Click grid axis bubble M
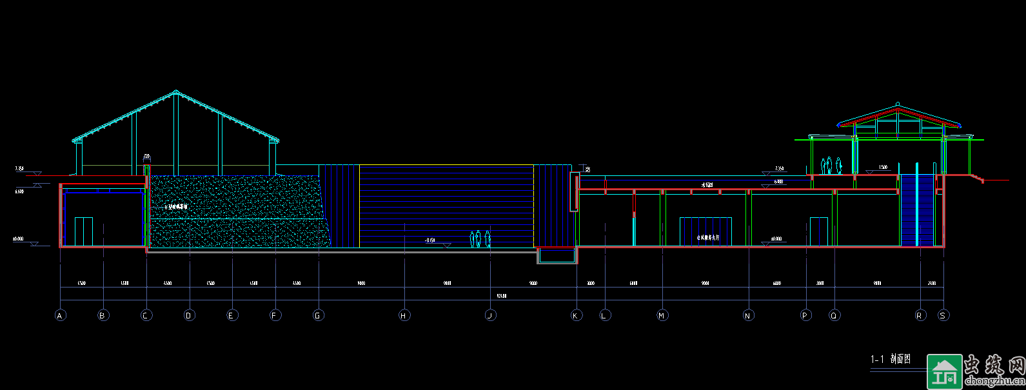Viewport: 1026px width, 390px height. [x=662, y=315]
